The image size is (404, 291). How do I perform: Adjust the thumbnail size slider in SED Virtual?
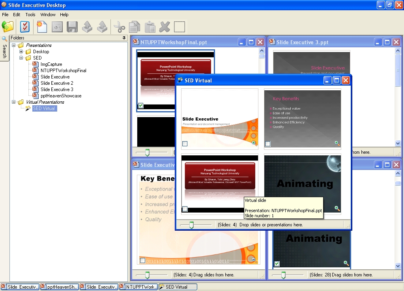pos(191,225)
